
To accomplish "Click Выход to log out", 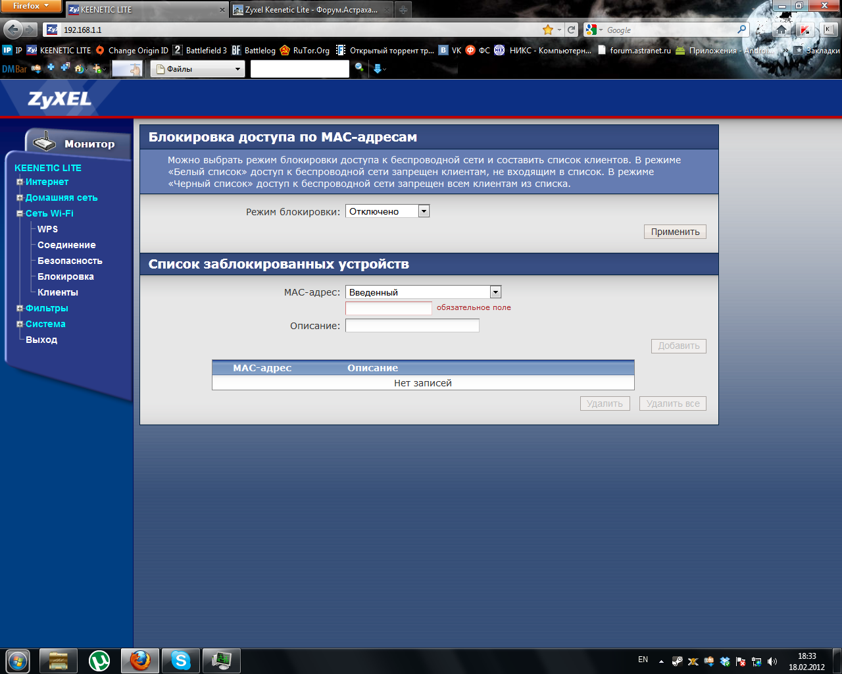I will (x=41, y=340).
